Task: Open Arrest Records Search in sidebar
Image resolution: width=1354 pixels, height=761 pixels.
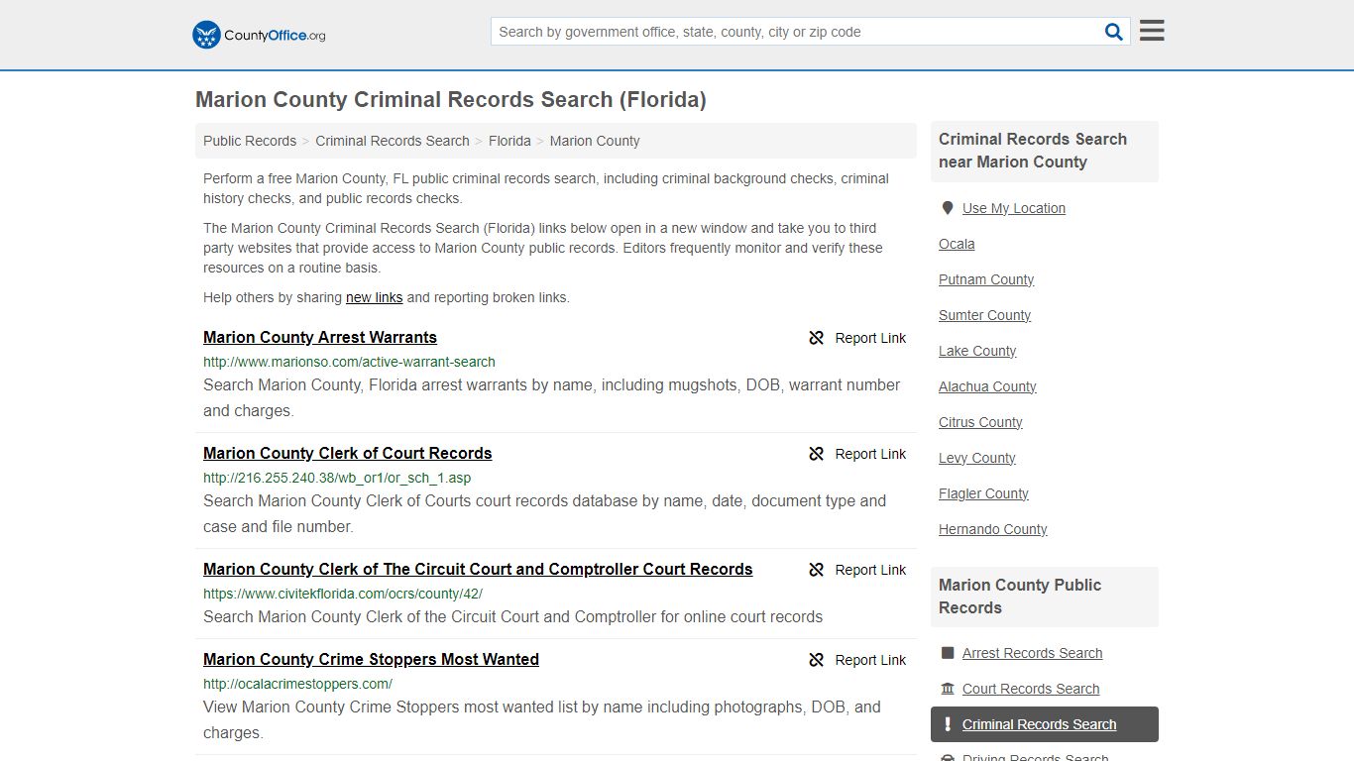Action: point(1032,653)
